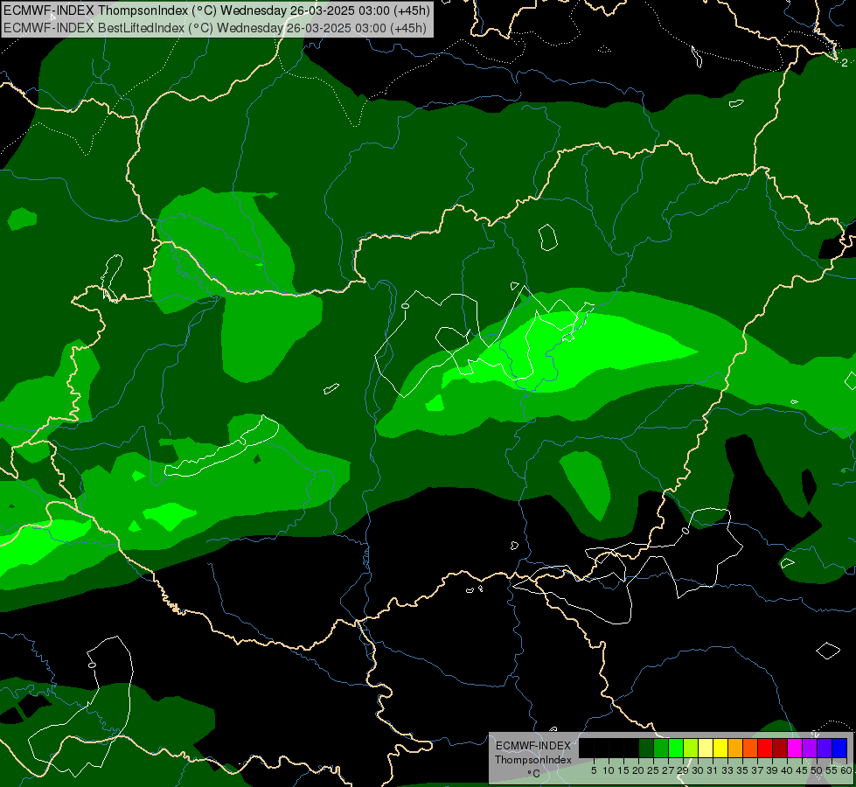Click the legend's ThompsonIndex label

click(x=533, y=760)
